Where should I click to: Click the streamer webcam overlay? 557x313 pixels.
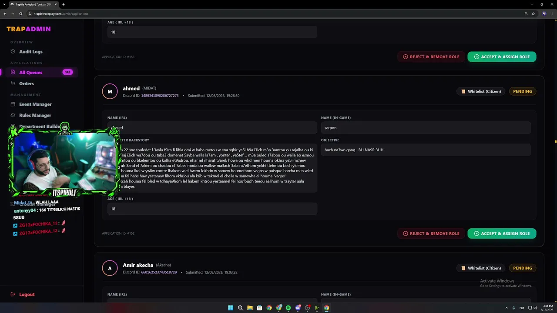[x=64, y=161]
